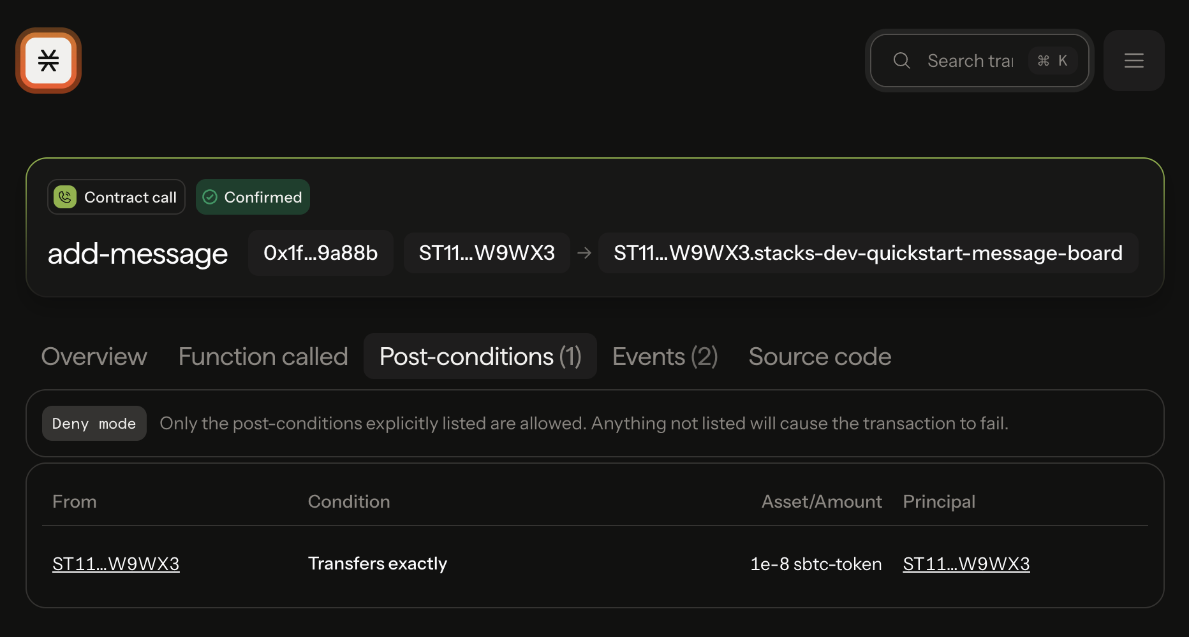
Task: Open the hamburger menu
Action: click(x=1134, y=61)
